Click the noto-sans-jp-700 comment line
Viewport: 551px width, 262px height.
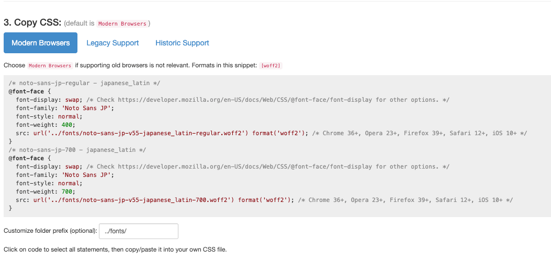coord(77,150)
